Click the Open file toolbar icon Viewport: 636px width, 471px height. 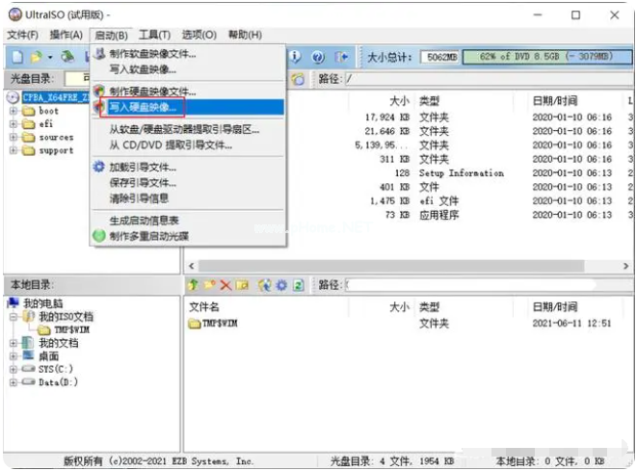[37, 57]
